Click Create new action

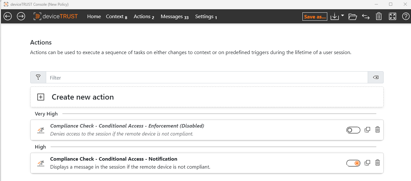[82, 97]
